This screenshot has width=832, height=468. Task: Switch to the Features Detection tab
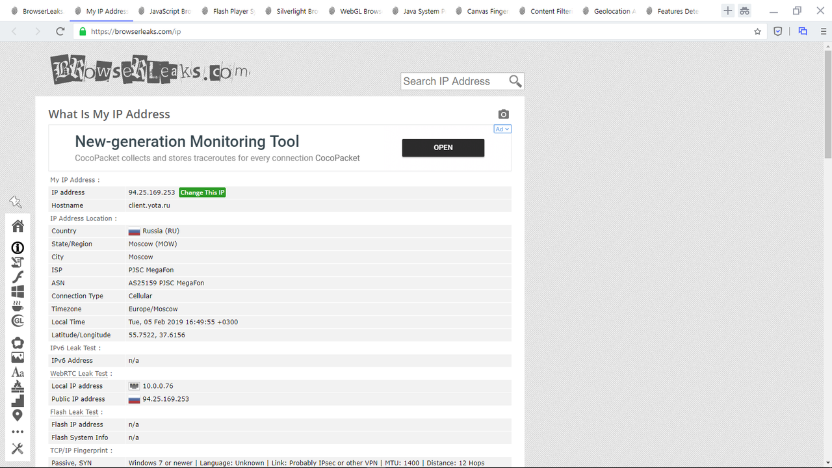pos(671,11)
